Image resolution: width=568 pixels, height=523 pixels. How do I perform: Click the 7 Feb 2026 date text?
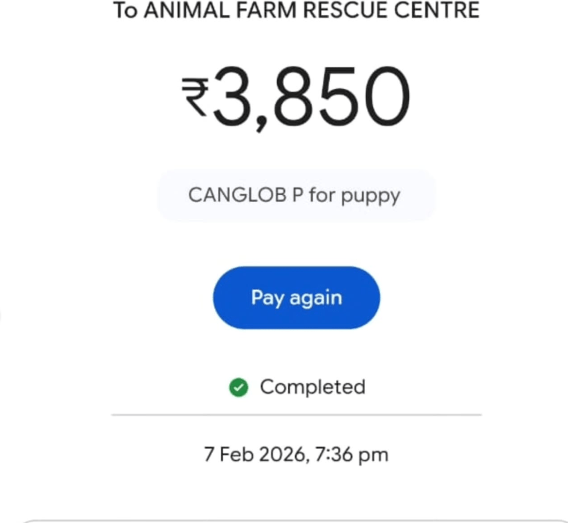point(255,454)
